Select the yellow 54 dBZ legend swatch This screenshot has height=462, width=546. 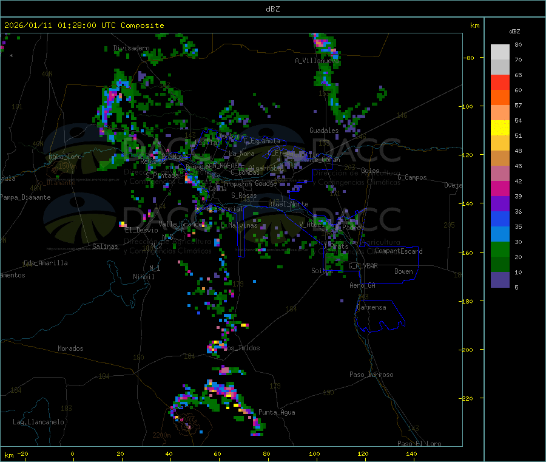(x=500, y=128)
